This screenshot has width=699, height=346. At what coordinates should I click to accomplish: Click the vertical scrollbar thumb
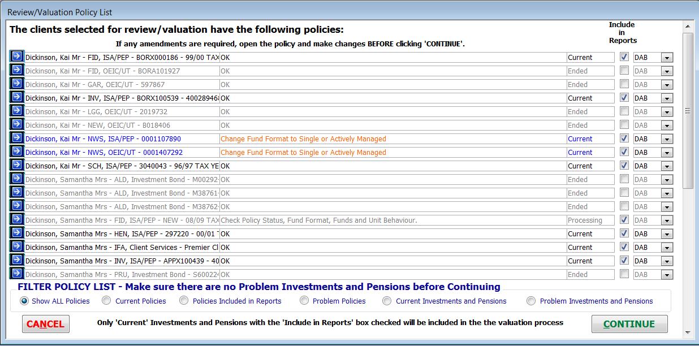point(688,110)
